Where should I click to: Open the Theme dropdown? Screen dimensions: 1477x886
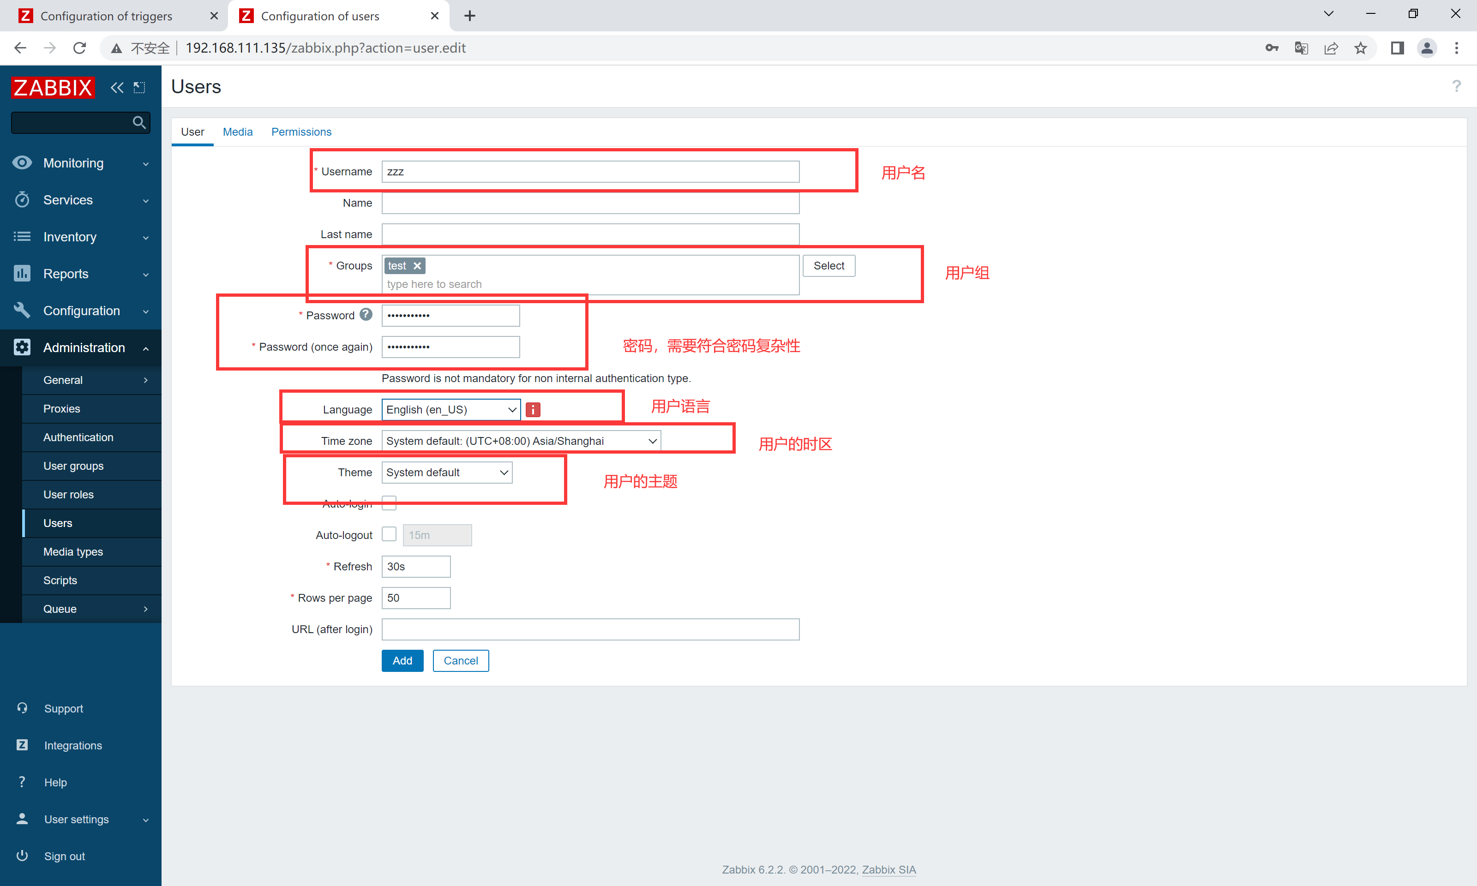tap(447, 472)
